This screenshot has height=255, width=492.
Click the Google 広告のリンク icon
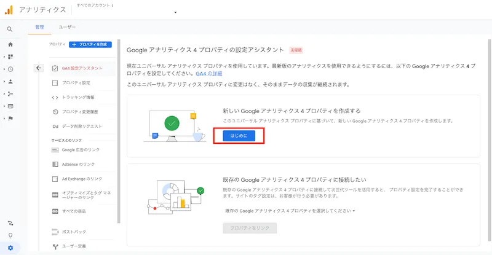click(x=55, y=150)
